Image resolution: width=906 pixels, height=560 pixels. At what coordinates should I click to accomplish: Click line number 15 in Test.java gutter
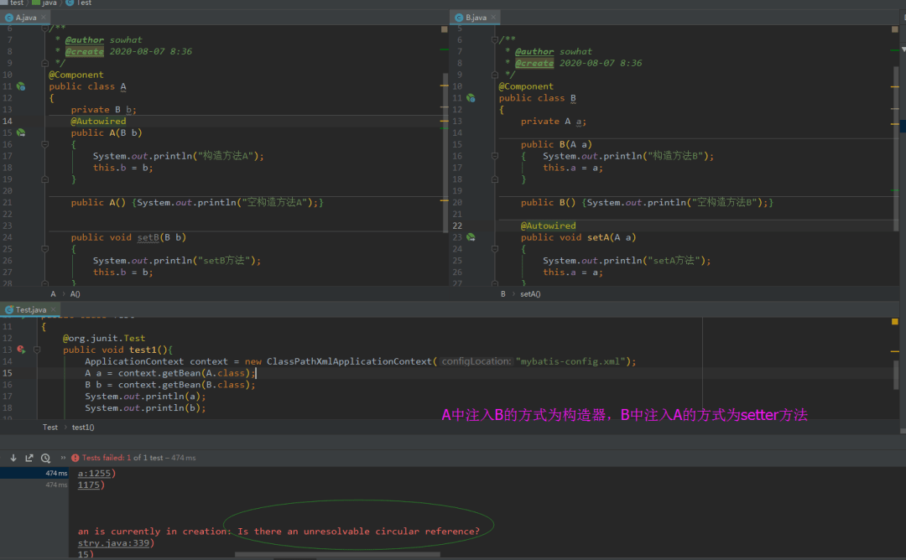point(8,373)
